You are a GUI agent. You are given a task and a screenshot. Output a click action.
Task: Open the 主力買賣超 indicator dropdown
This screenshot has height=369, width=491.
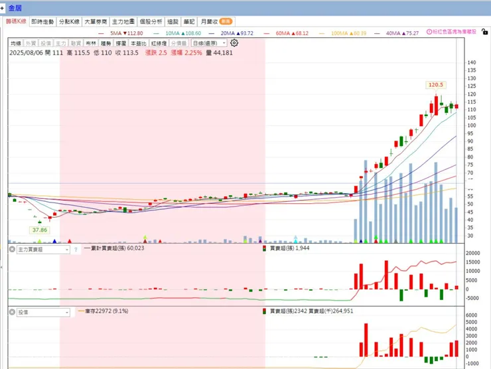[x=43, y=250]
